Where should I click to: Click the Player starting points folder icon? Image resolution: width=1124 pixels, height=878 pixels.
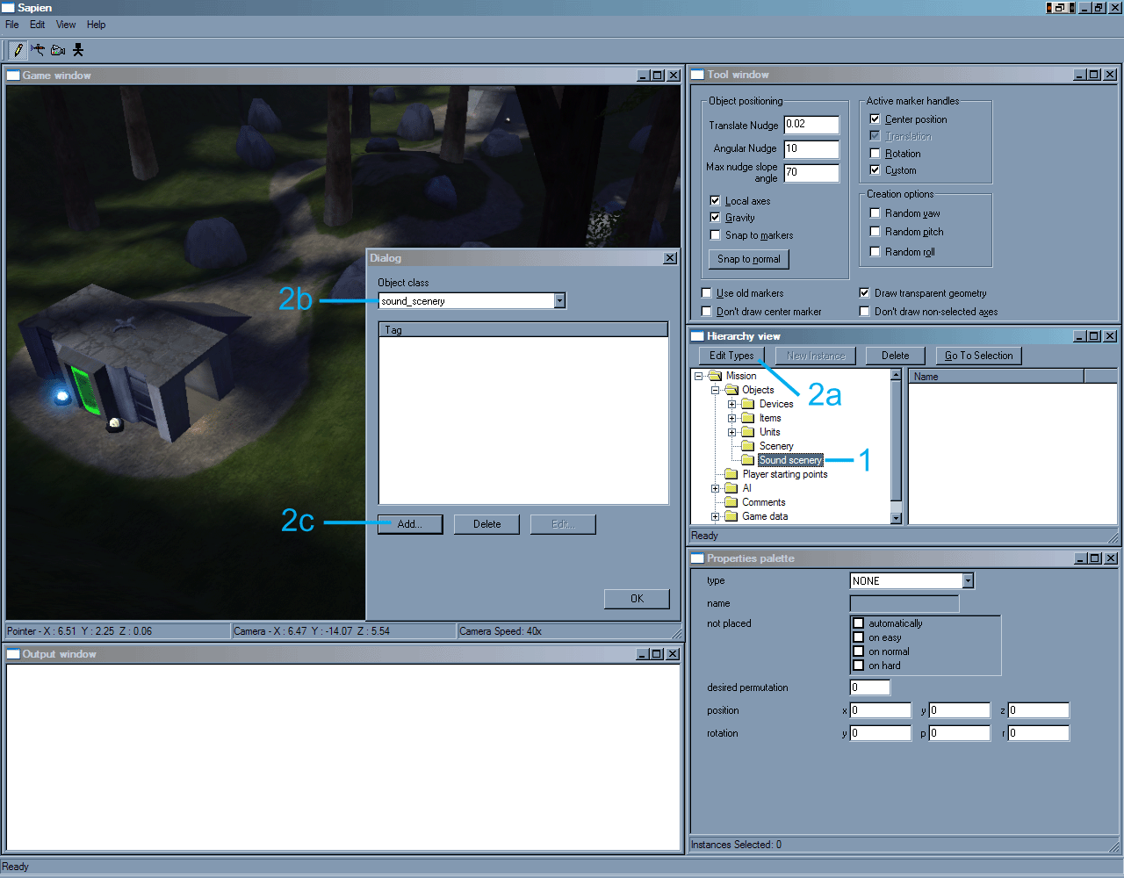[731, 474]
